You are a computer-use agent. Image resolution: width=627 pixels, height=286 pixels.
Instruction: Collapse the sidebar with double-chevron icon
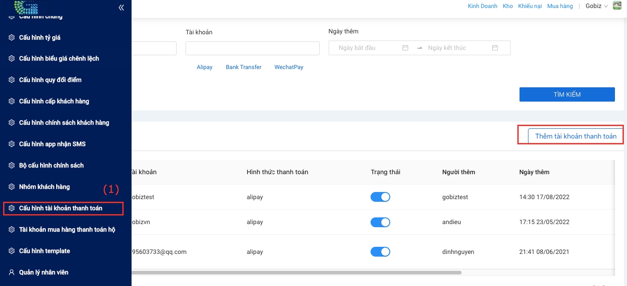(x=121, y=8)
